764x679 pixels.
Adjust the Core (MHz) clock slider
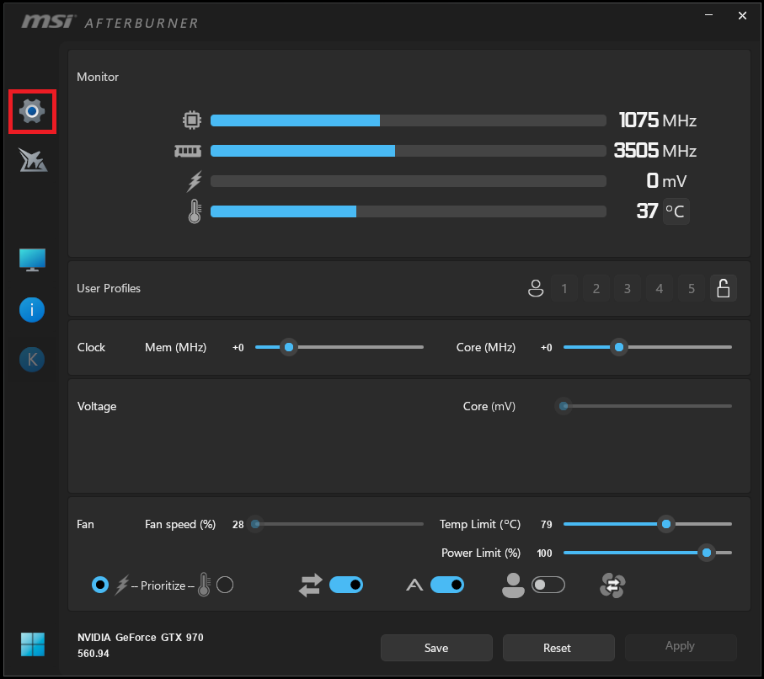coord(648,347)
